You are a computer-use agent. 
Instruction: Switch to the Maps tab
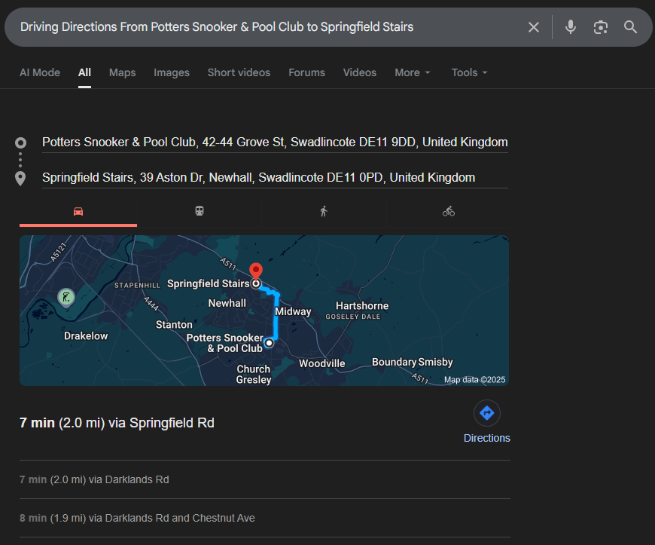pos(122,72)
